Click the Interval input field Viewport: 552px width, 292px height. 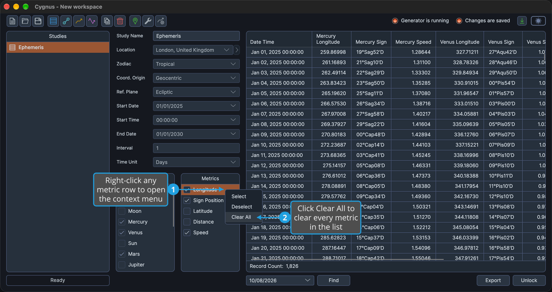point(196,148)
